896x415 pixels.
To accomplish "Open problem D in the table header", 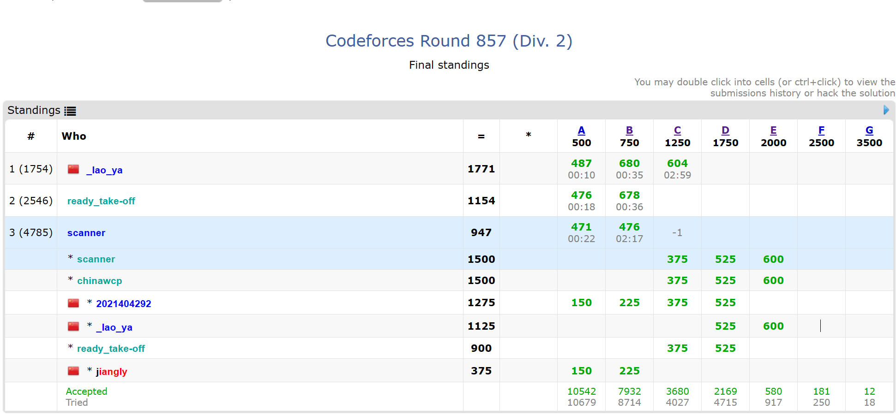I will 725,130.
